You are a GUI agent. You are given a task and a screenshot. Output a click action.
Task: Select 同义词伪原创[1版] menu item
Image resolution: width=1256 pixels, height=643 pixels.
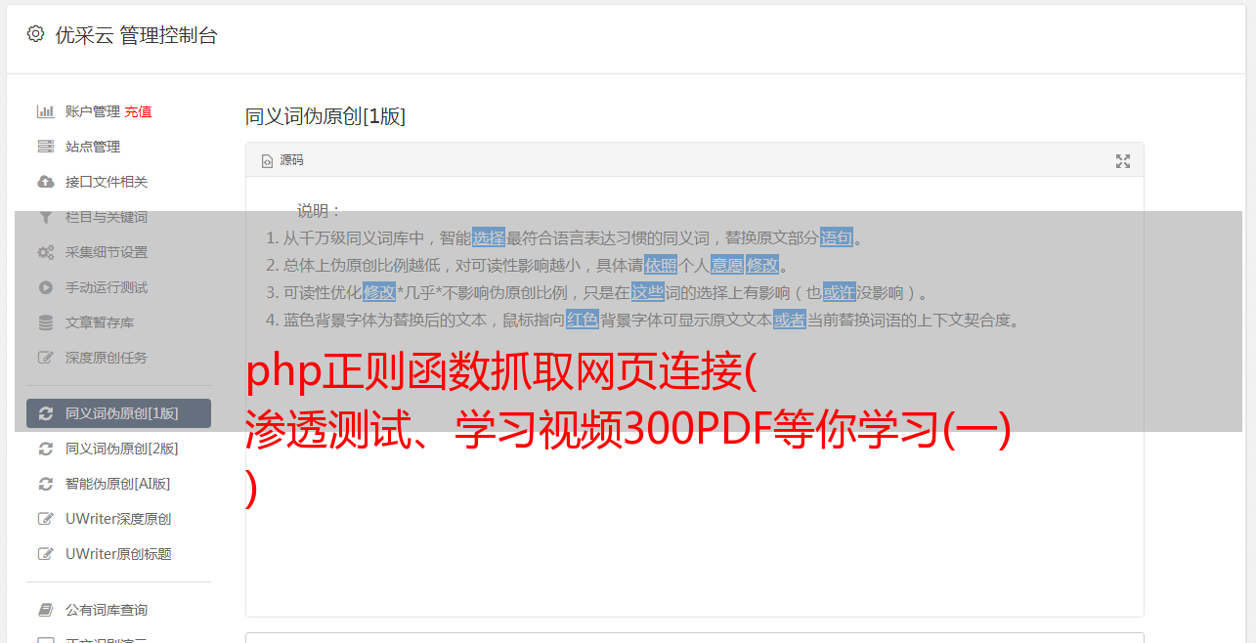click(118, 413)
